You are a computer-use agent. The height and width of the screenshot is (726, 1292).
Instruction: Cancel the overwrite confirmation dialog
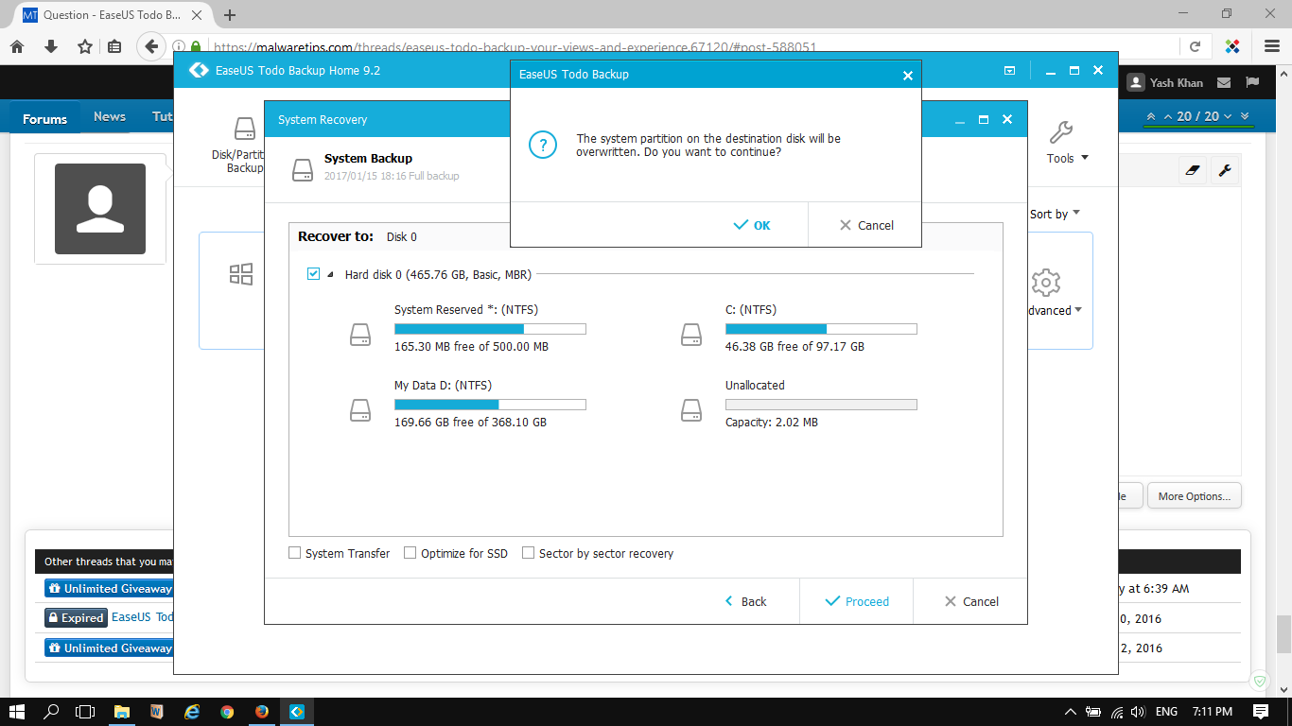tap(865, 225)
